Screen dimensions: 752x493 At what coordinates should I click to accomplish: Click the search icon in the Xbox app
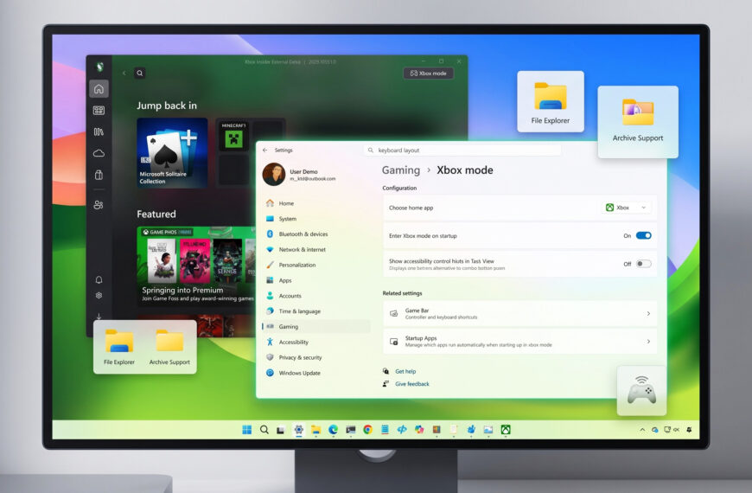(139, 73)
